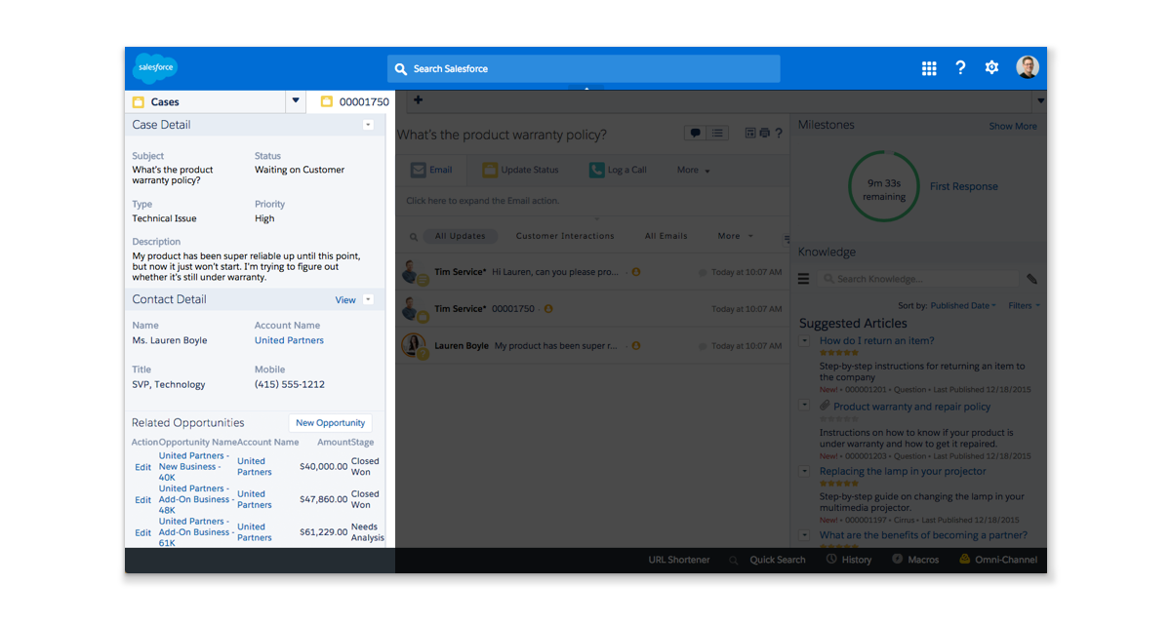The image size is (1171, 624).
Task: Open the Knowledge hamburger menu icon
Action: coord(804,279)
